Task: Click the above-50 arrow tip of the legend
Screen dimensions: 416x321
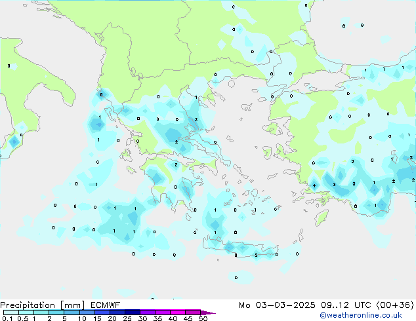Action: click(x=208, y=312)
